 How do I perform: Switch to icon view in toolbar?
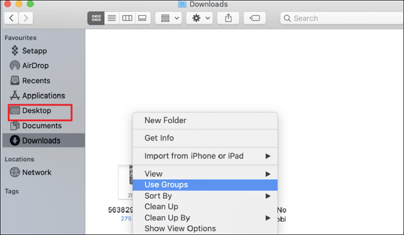pyautogui.click(x=96, y=18)
